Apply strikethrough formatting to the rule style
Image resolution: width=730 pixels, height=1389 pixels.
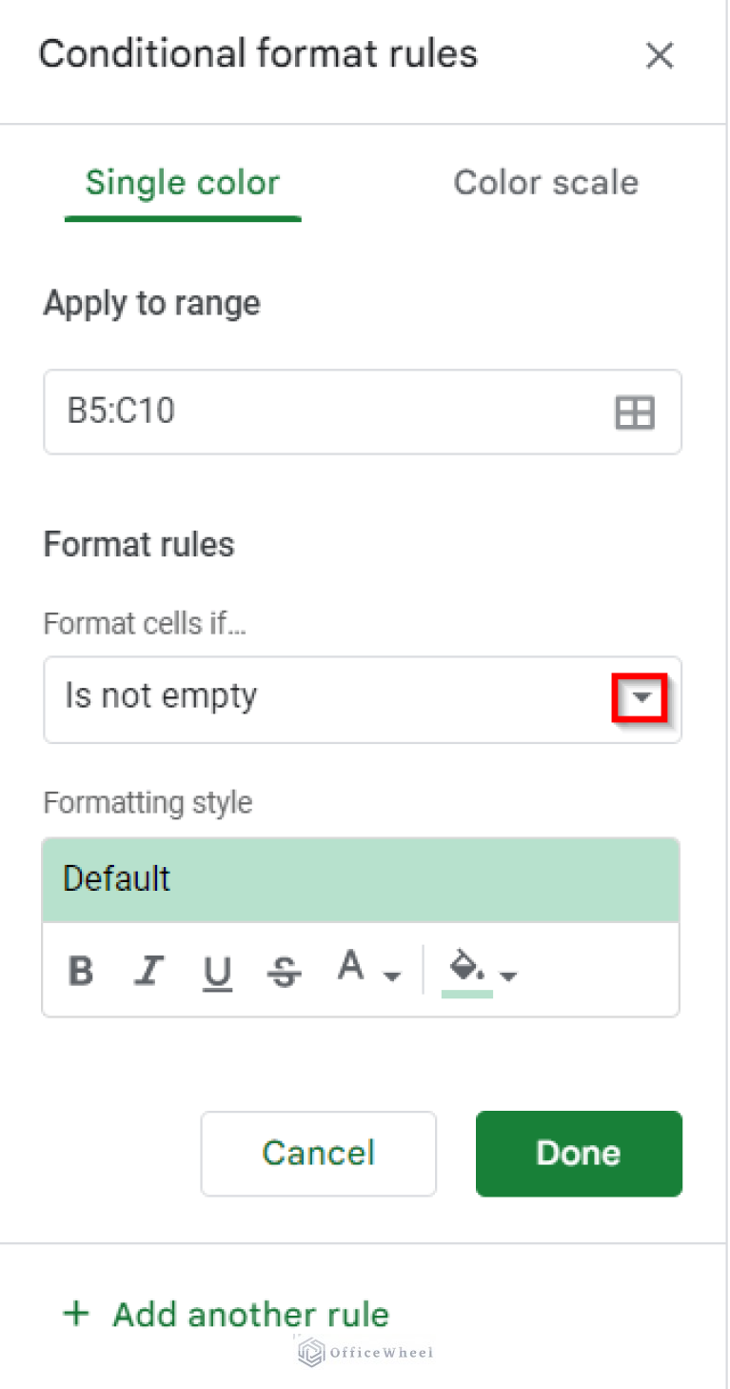[284, 971]
